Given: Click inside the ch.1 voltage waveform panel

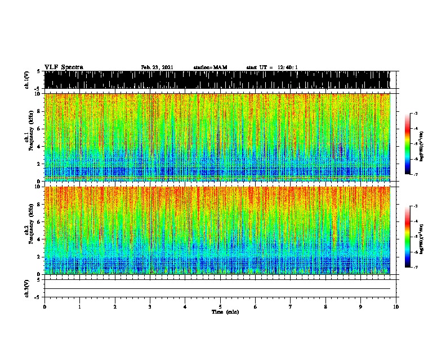Looking at the screenshot, I should click(217, 80).
